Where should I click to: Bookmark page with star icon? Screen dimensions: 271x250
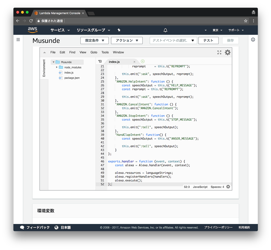(246, 21)
